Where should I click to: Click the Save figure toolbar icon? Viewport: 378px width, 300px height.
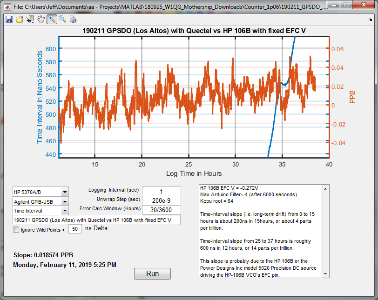(9, 19)
